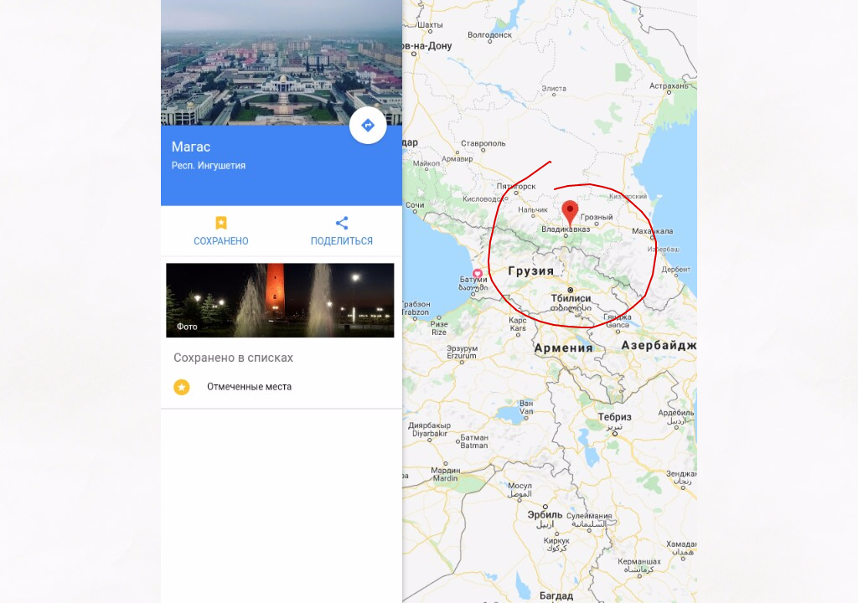
Task: Click the Поделиться share icon
Action: coord(342,223)
